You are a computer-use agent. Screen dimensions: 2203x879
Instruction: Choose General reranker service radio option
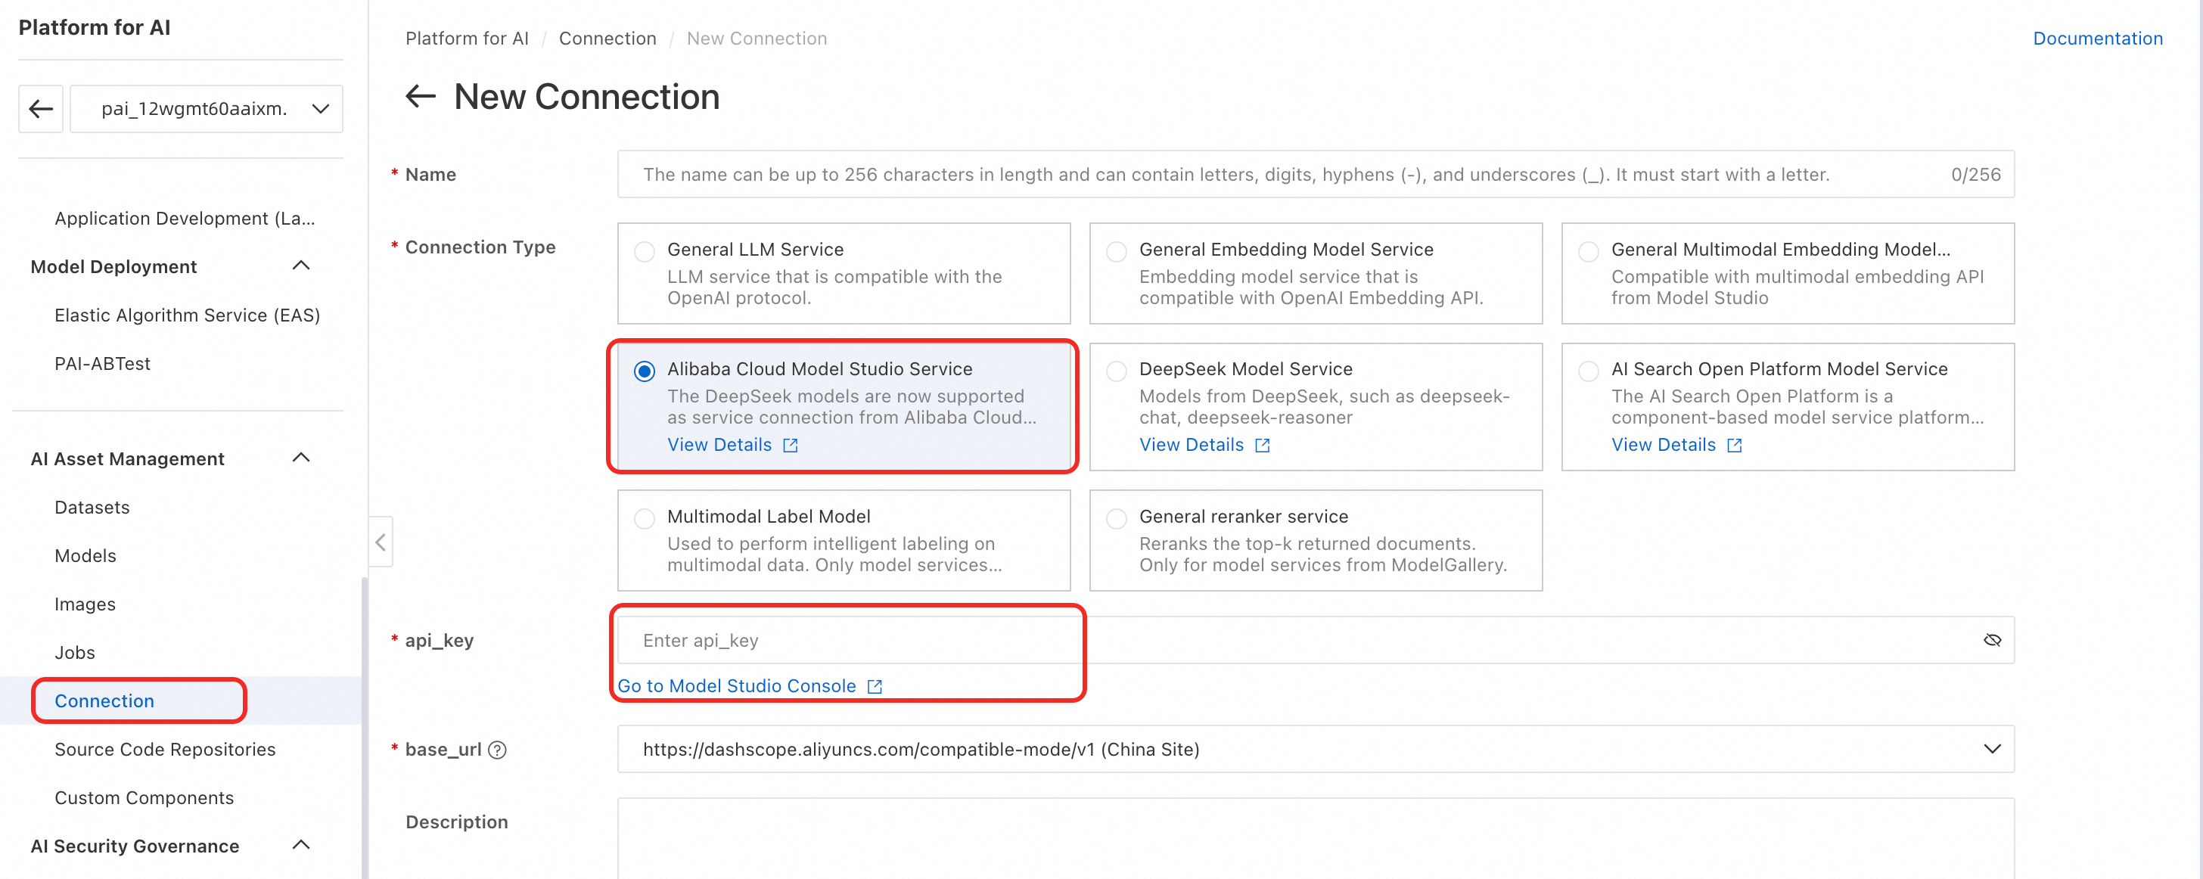[x=1116, y=518]
